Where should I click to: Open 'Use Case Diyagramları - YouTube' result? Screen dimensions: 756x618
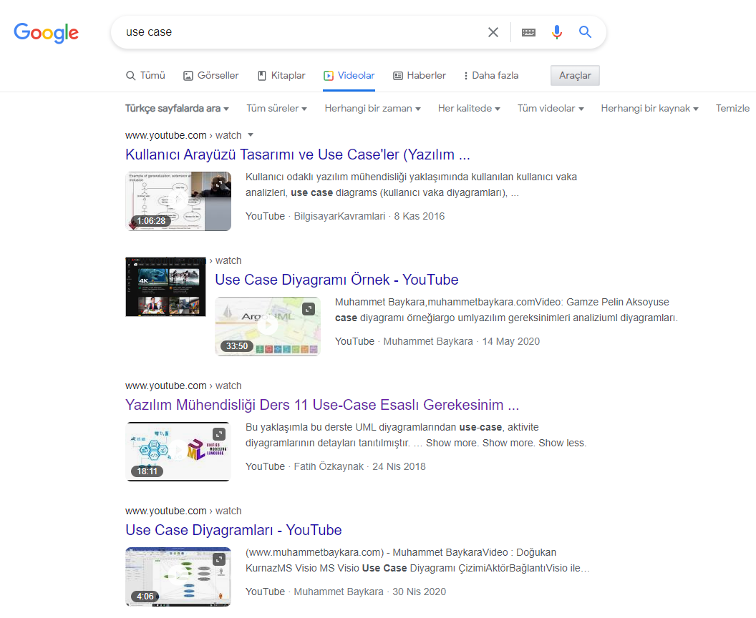click(233, 530)
